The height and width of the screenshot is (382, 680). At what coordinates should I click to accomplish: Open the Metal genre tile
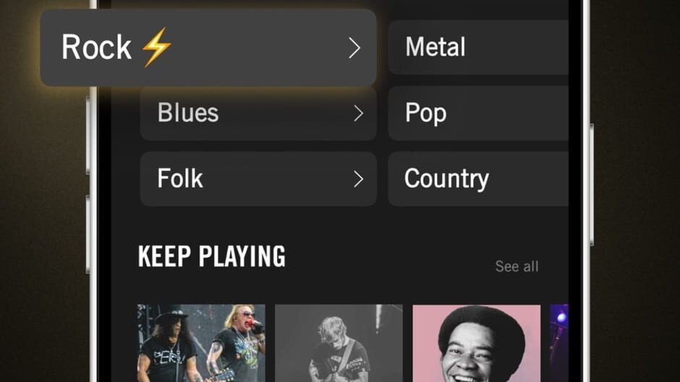[x=478, y=47]
